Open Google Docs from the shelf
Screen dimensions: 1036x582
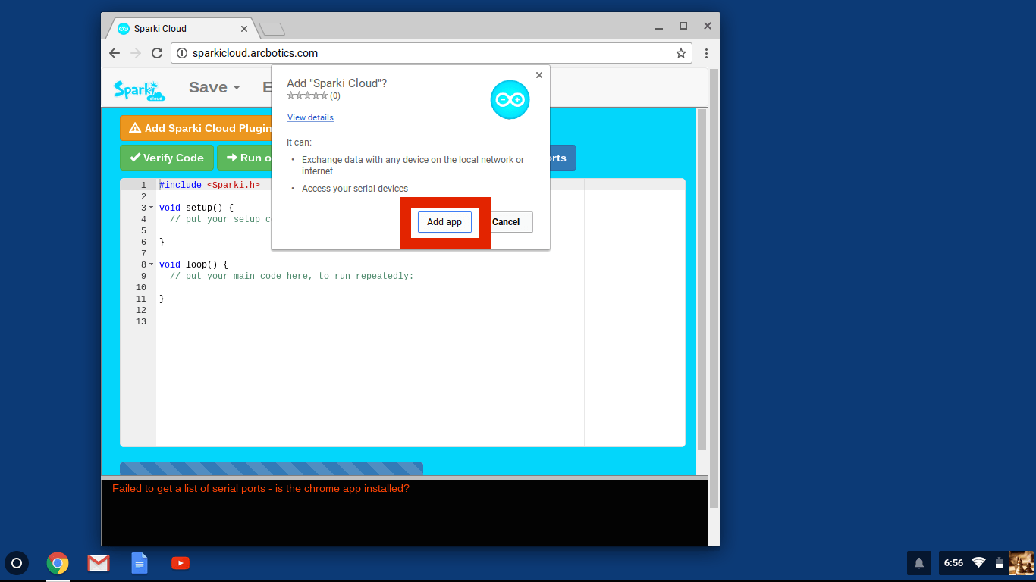coord(140,563)
